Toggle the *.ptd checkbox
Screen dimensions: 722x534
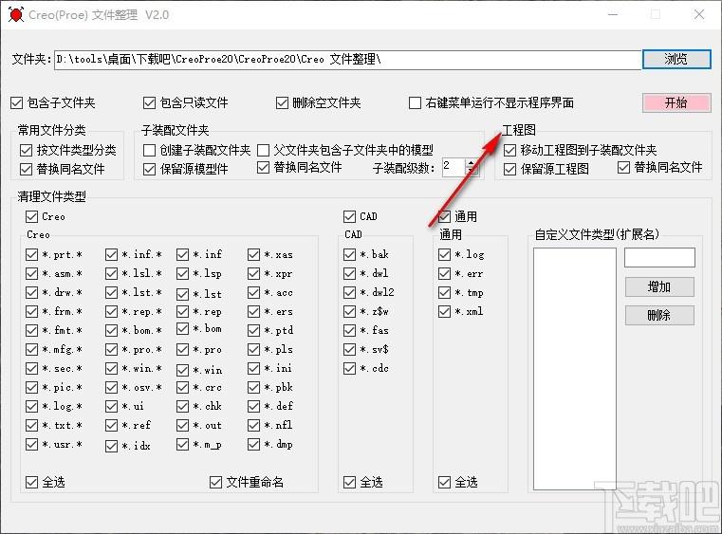253,330
